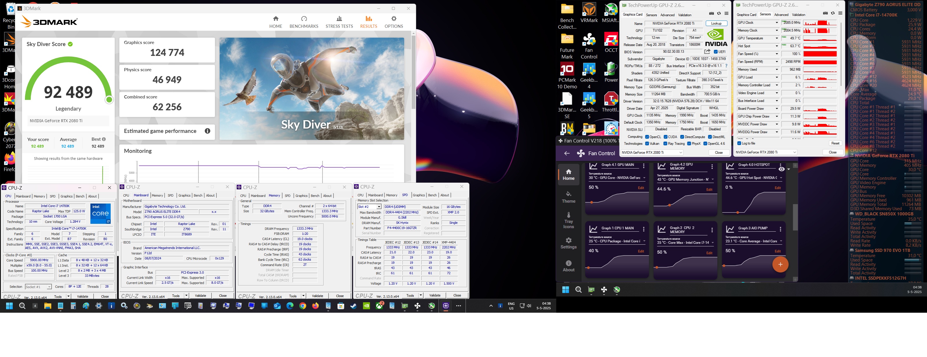The image size is (927, 357).
Task: Toggle the PhysX checkbox in GPU-Z
Action: click(689, 144)
